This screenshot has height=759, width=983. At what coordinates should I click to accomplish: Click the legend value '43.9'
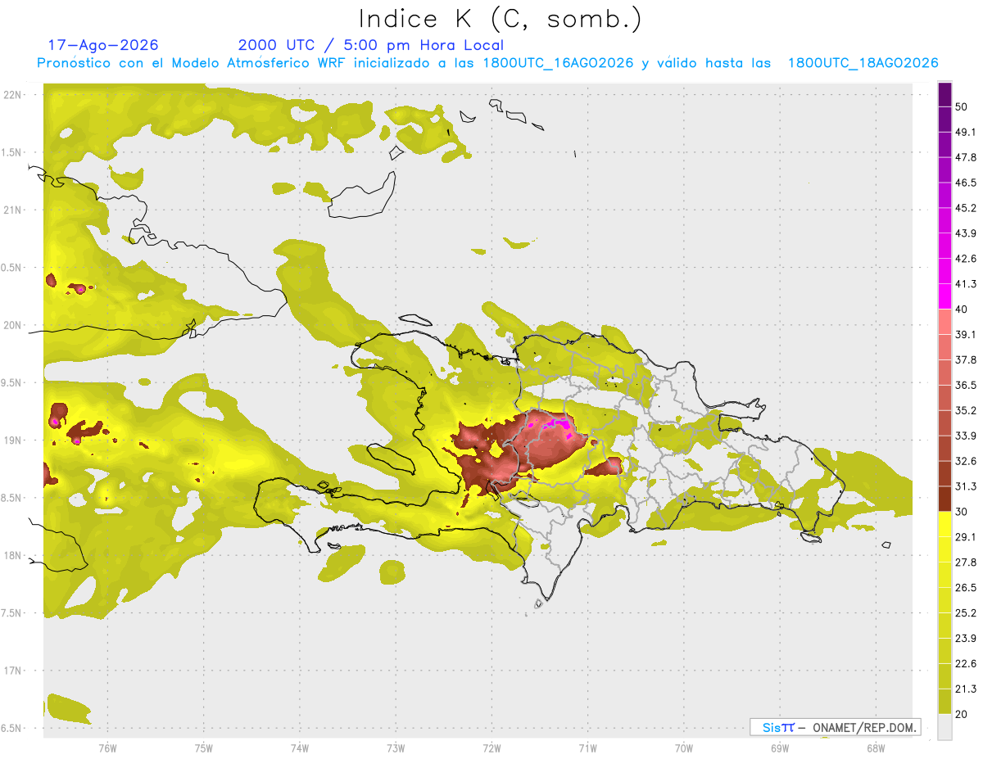pyautogui.click(x=966, y=233)
